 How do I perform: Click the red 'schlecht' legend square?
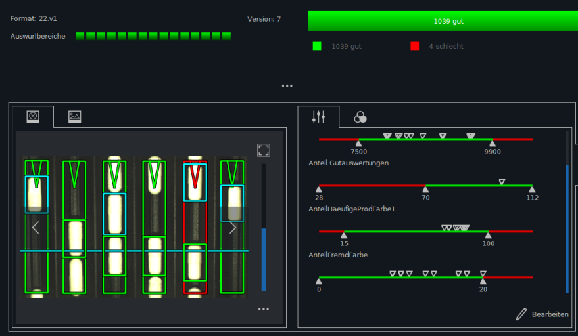pos(415,47)
